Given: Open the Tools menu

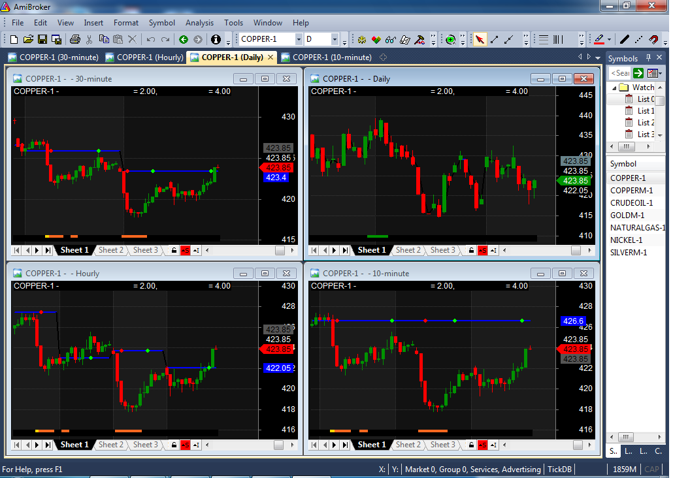Looking at the screenshot, I should (233, 23).
